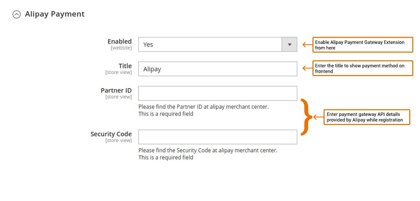Focus the Title input containing Alipay

pos(217,69)
